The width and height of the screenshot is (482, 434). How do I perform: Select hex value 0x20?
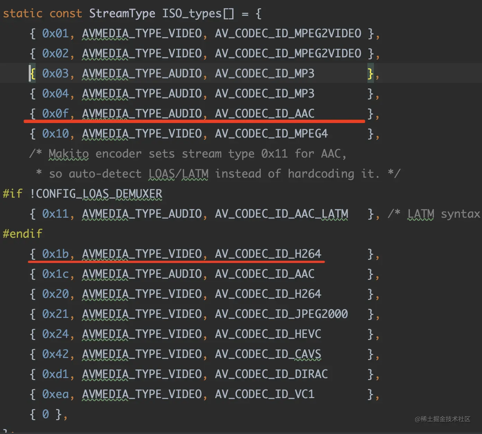point(55,294)
